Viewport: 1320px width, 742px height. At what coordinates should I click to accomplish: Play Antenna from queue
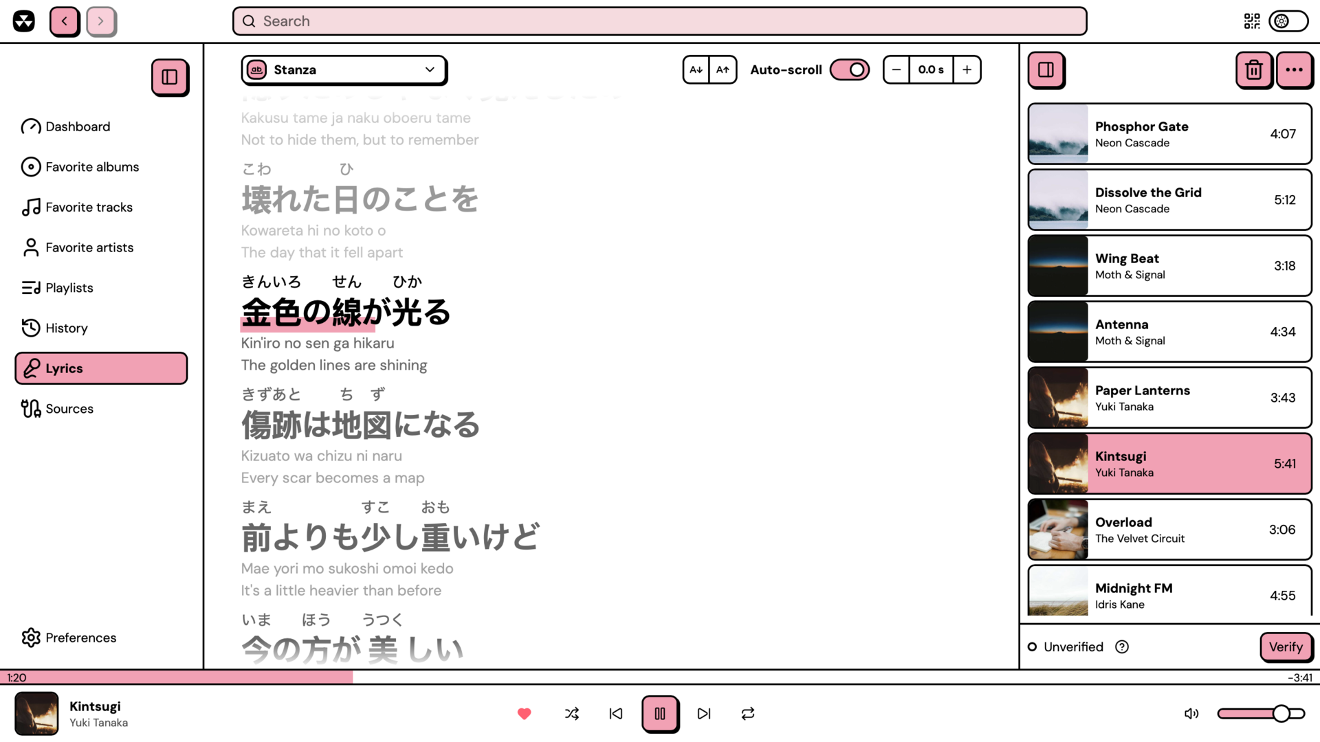1169,332
